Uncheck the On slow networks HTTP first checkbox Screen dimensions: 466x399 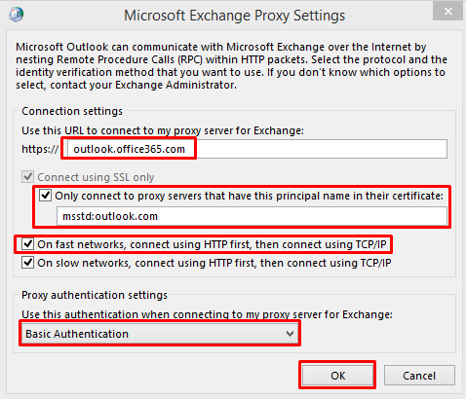click(x=27, y=262)
